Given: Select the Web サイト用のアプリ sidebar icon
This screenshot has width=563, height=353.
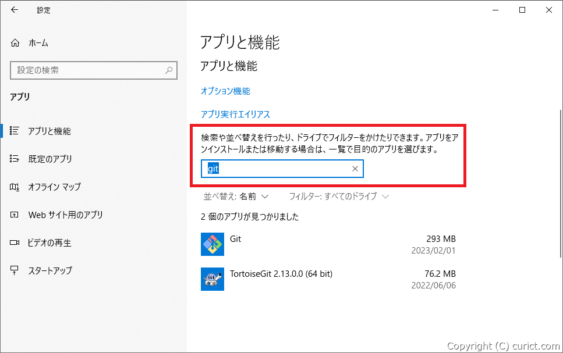Looking at the screenshot, I should click(x=15, y=215).
